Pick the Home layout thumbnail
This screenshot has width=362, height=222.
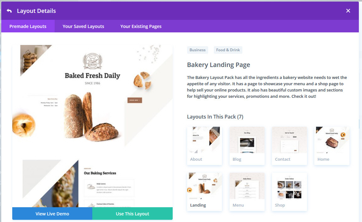332,146
